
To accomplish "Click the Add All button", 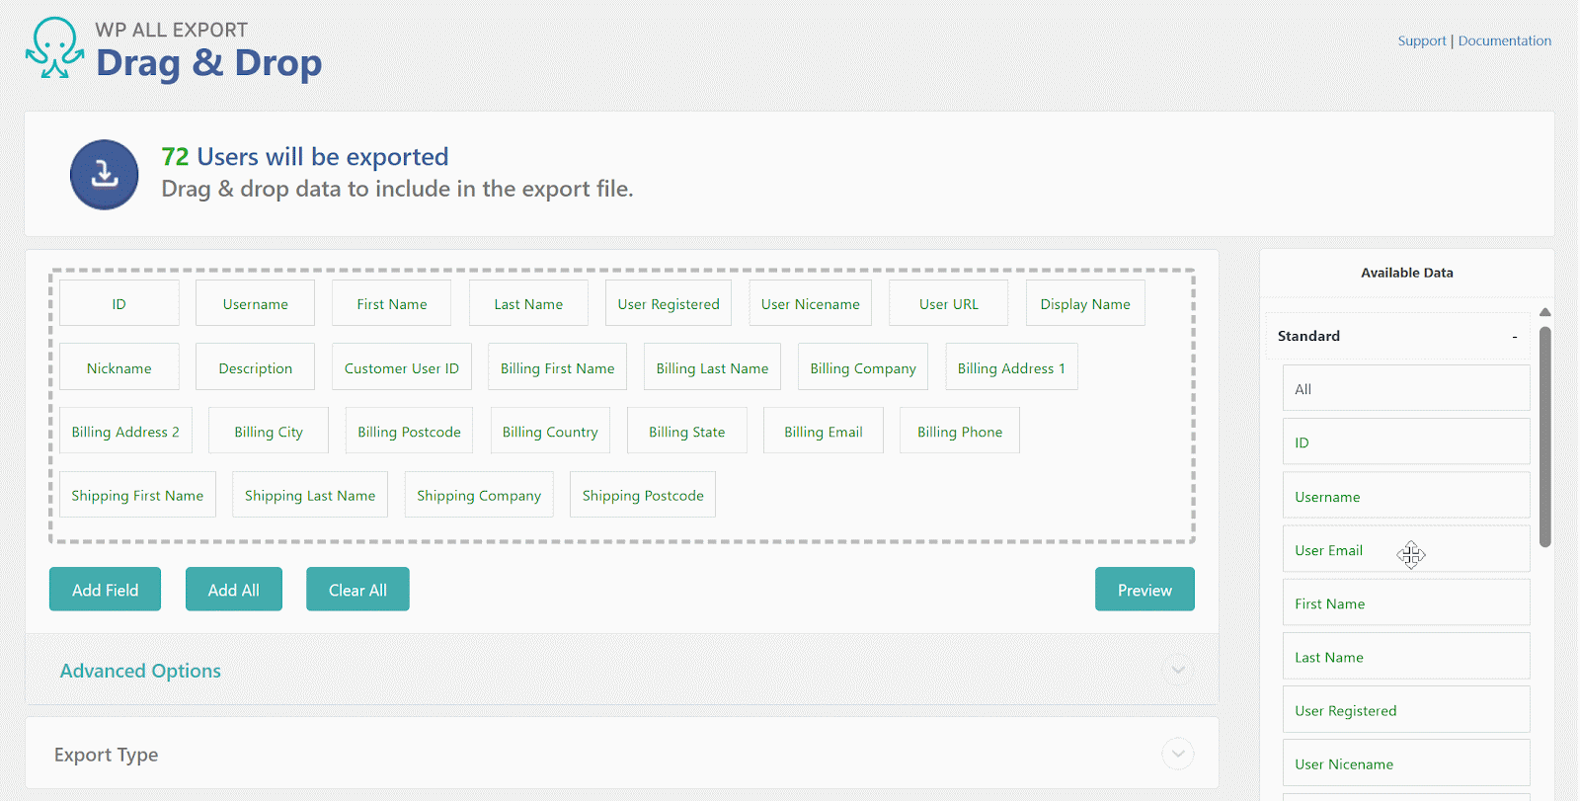I will [x=234, y=589].
